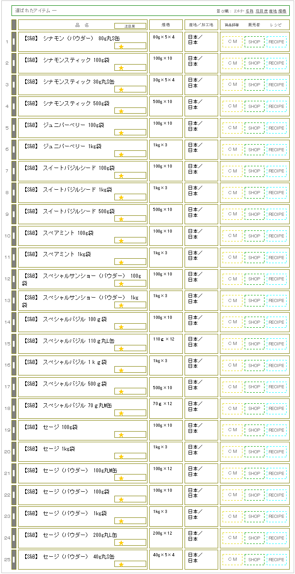Sort the list by 名称 link
The height and width of the screenshot is (574, 295).
250,11
